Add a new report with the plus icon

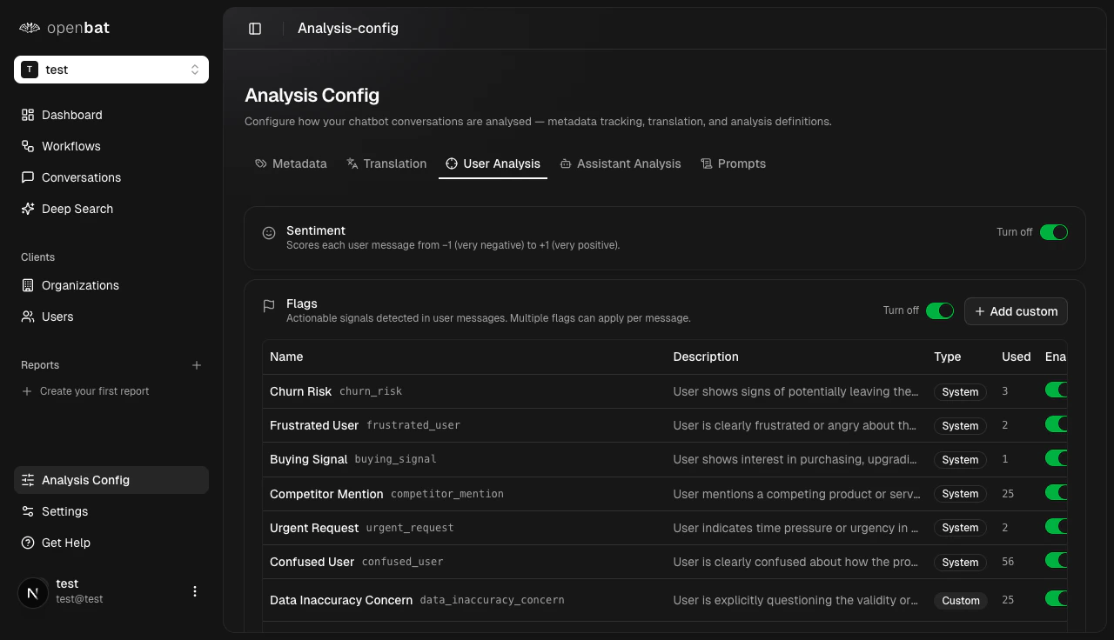tap(197, 365)
